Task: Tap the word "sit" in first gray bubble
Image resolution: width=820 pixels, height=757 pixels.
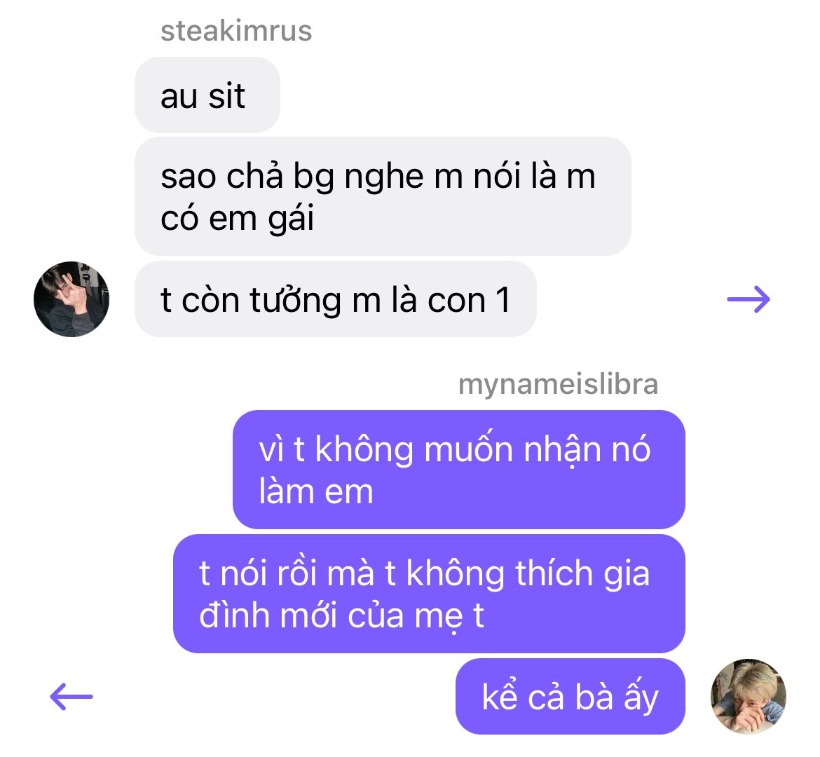Action: pyautogui.click(x=227, y=96)
